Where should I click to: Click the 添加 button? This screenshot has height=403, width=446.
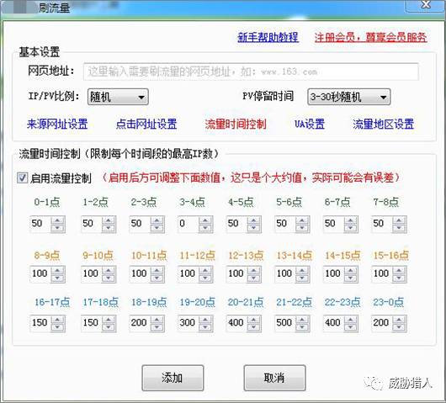(173, 378)
